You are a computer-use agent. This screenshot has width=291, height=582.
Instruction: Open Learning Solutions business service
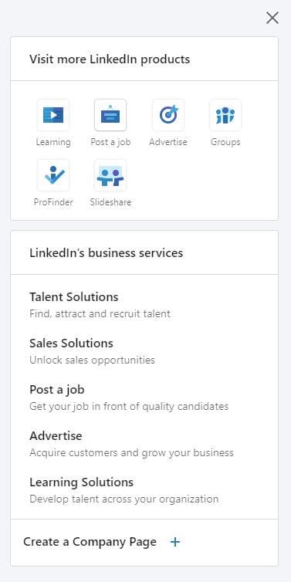[81, 482]
